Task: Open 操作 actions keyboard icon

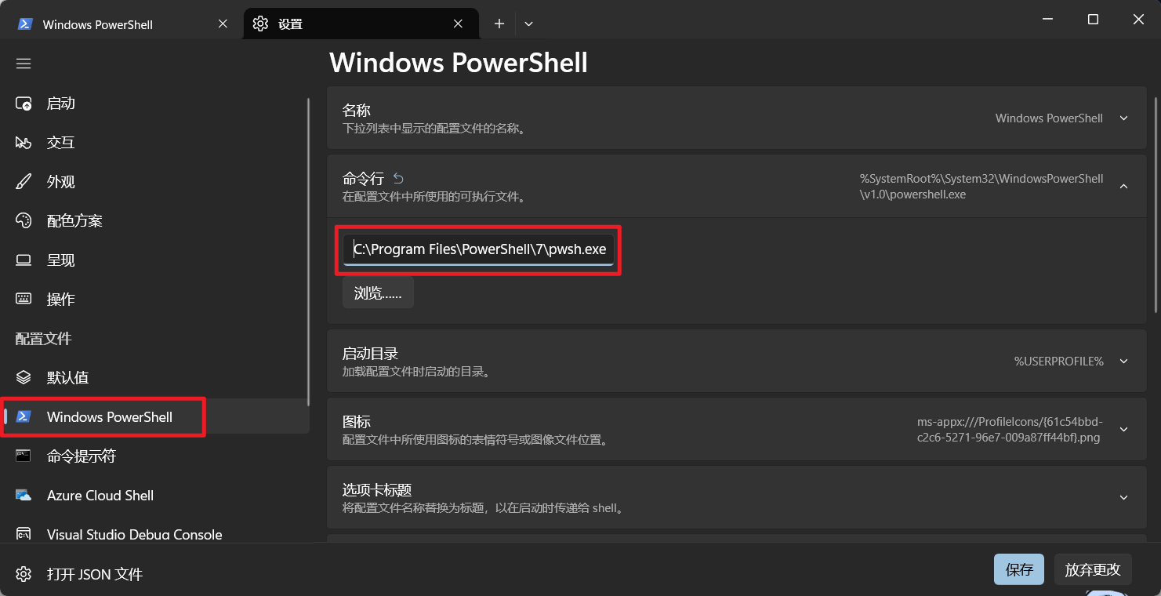Action: [24, 300]
